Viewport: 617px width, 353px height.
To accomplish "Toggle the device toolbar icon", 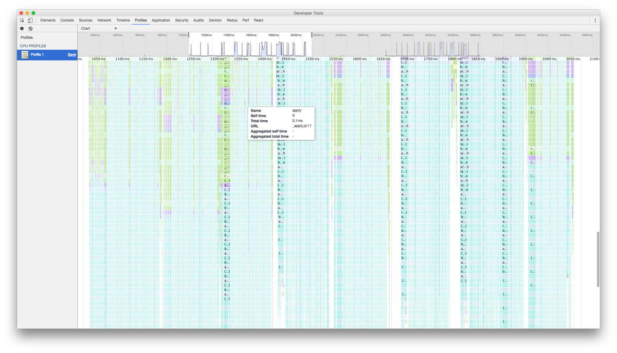I will 30,20.
